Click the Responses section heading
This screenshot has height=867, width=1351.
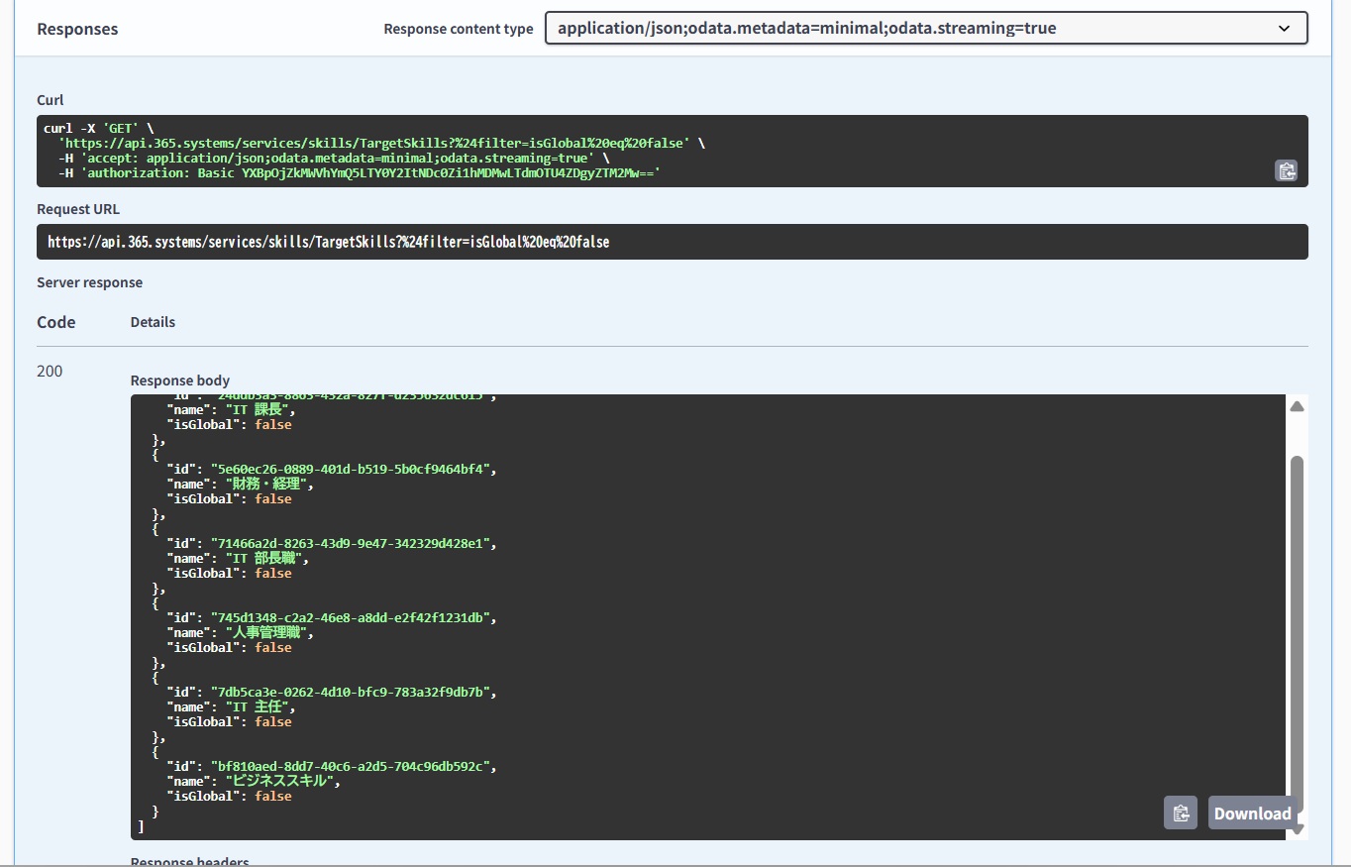click(x=77, y=29)
